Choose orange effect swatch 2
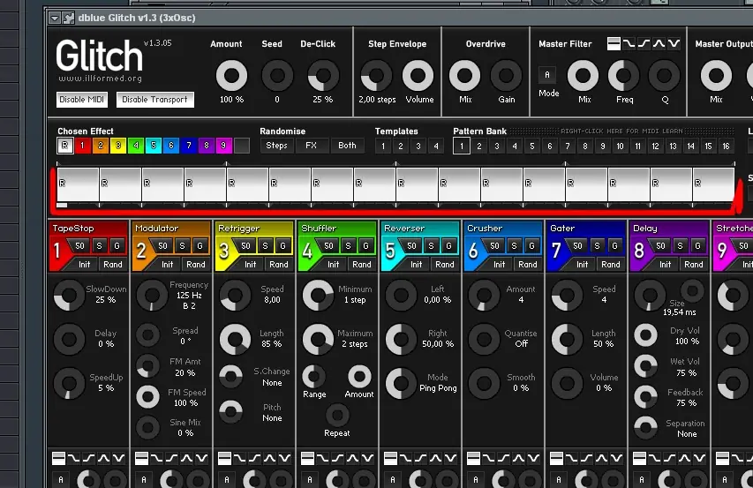 pos(101,146)
